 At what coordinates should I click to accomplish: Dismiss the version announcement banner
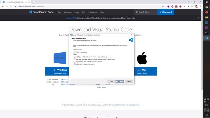coord(199,18)
